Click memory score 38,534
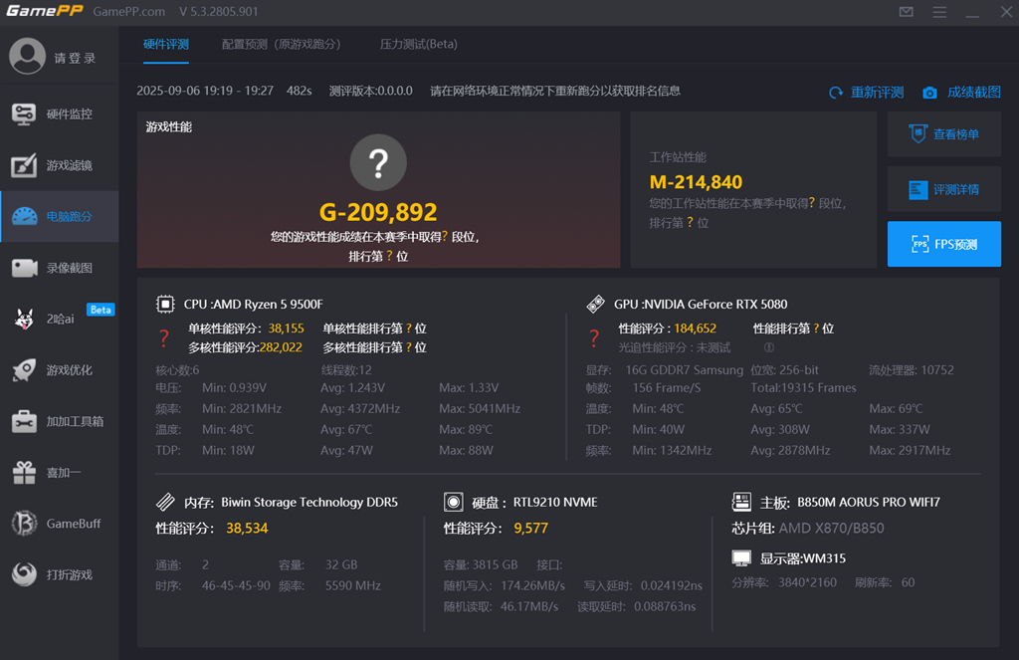1019x660 pixels. tap(247, 528)
